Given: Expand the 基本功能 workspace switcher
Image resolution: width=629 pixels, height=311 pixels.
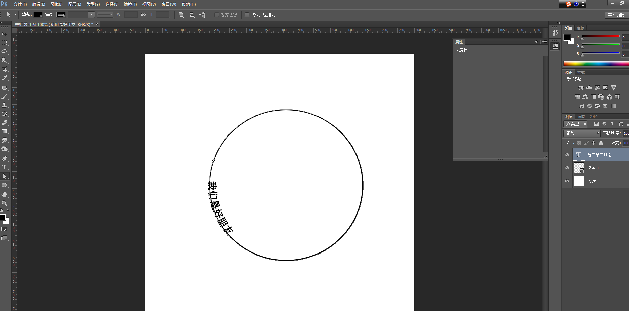Looking at the screenshot, I should coord(616,15).
